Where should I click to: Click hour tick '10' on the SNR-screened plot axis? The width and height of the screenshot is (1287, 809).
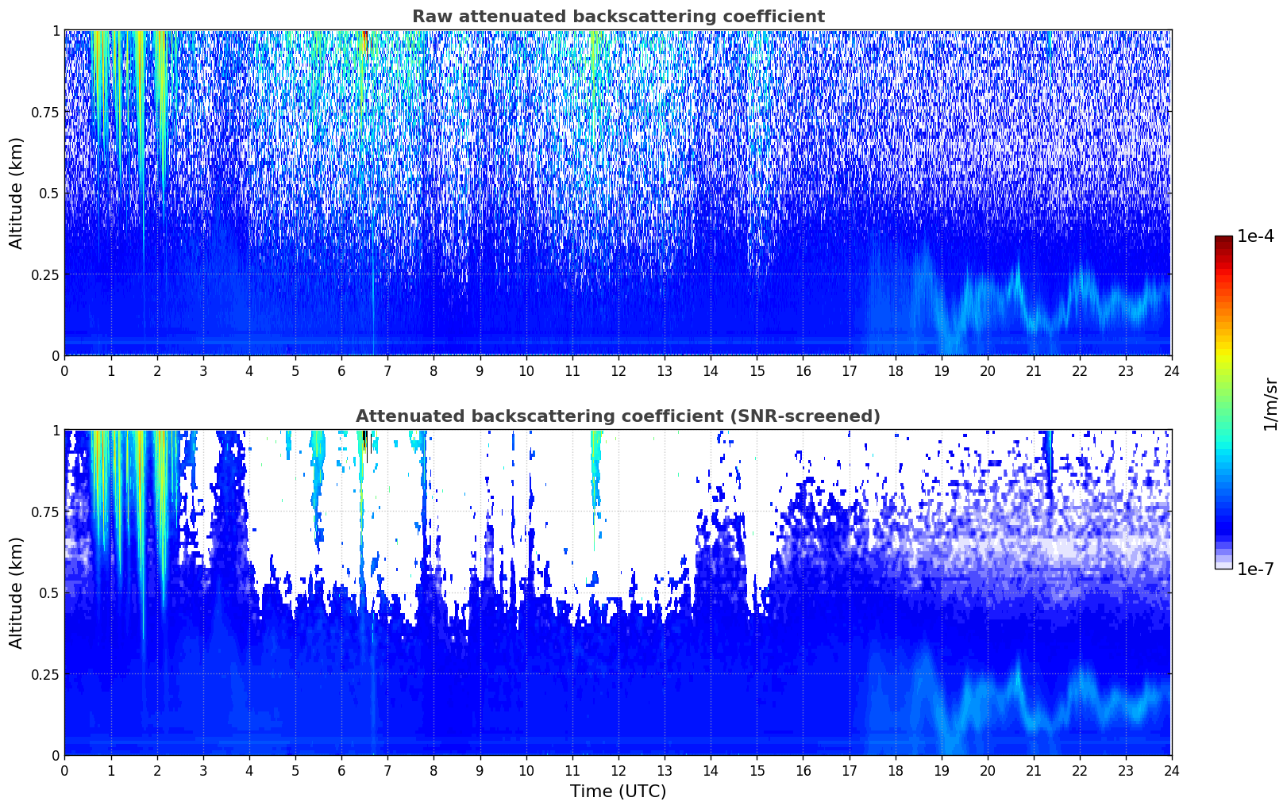click(x=526, y=770)
